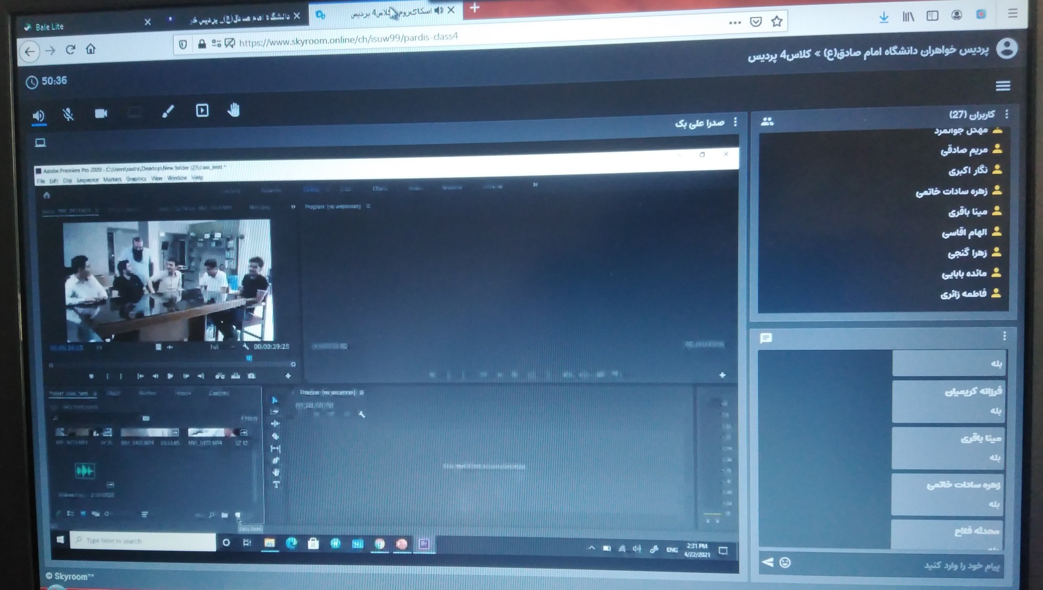Open Premiere Pro taskbar icon
Viewport: 1043px width, 590px height.
coord(424,544)
